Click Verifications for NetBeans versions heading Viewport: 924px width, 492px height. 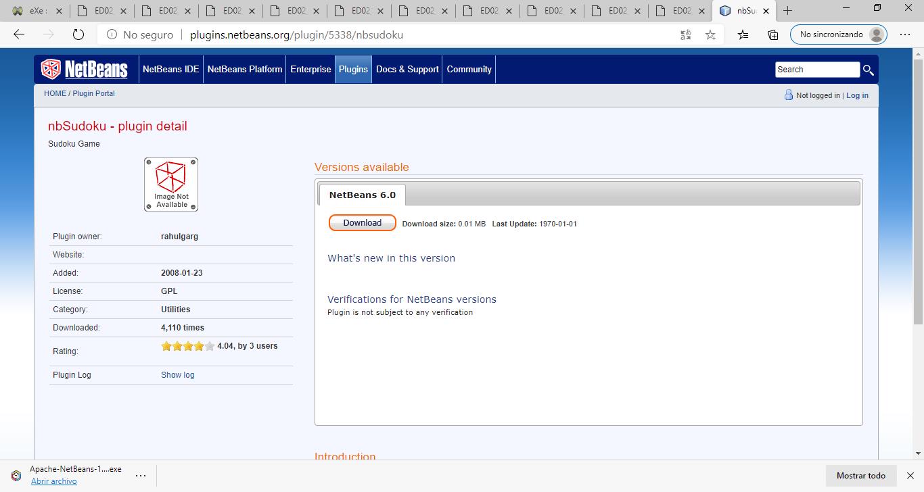click(412, 299)
